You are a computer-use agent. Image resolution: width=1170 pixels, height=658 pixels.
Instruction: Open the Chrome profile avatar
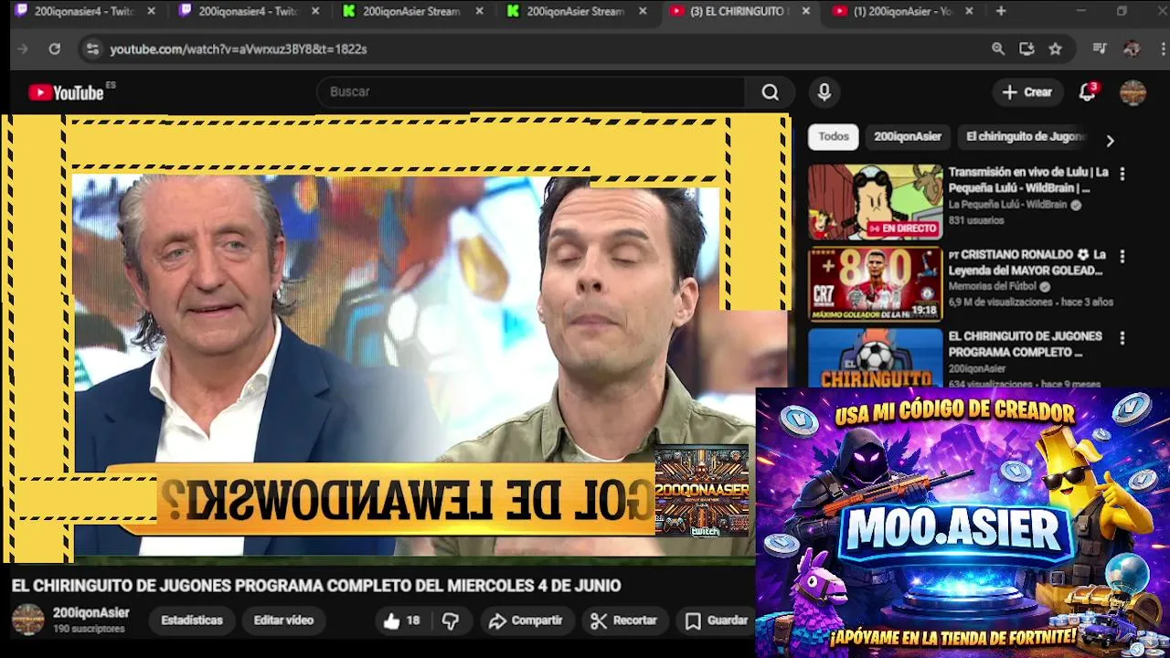pyautogui.click(x=1132, y=49)
